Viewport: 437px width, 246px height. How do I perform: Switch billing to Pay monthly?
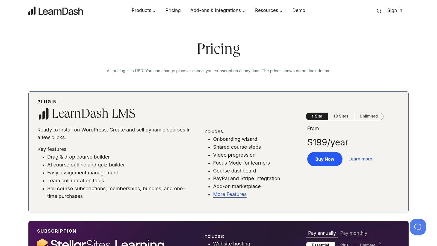coord(354,233)
